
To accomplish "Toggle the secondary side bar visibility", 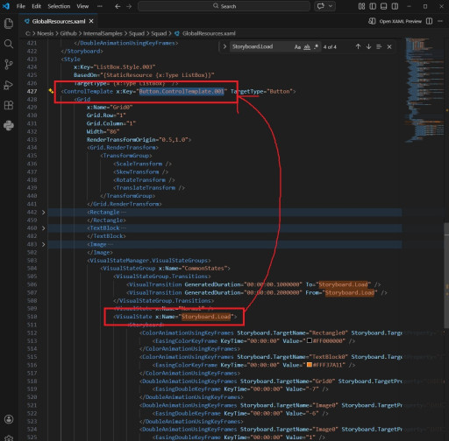I will point(395,6).
